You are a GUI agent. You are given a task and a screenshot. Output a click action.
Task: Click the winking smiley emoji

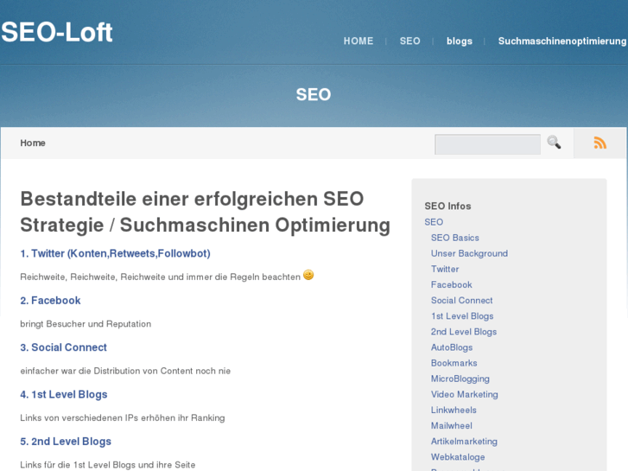308,275
